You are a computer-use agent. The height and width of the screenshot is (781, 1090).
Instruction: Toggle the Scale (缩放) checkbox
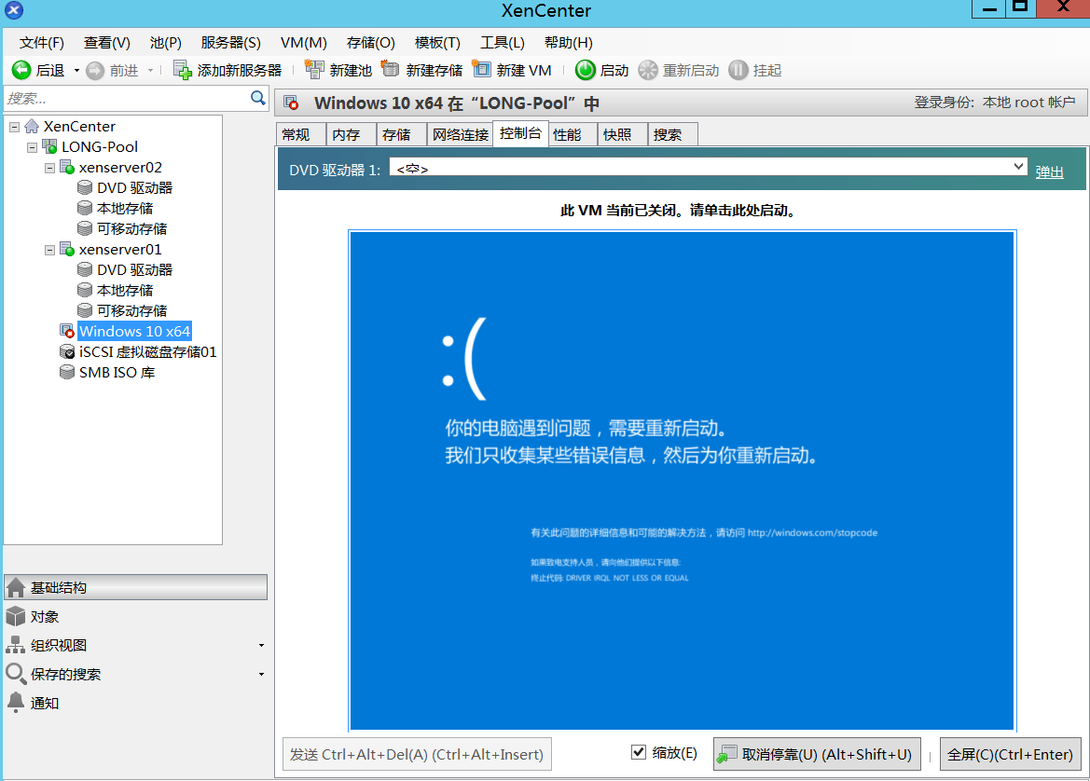click(x=638, y=752)
